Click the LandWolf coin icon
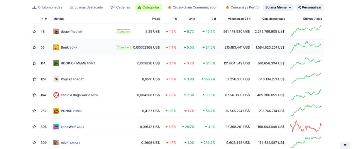The width and height of the screenshot is (352, 149). click(56, 127)
